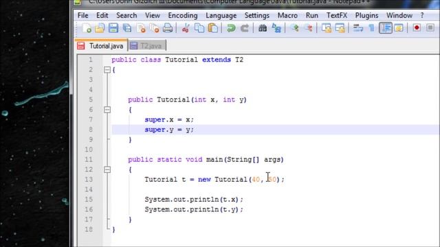440x247 pixels.
Task: Open the Search menu
Action: point(126,15)
